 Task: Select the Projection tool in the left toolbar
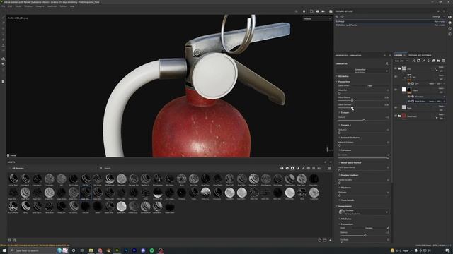(3, 28)
